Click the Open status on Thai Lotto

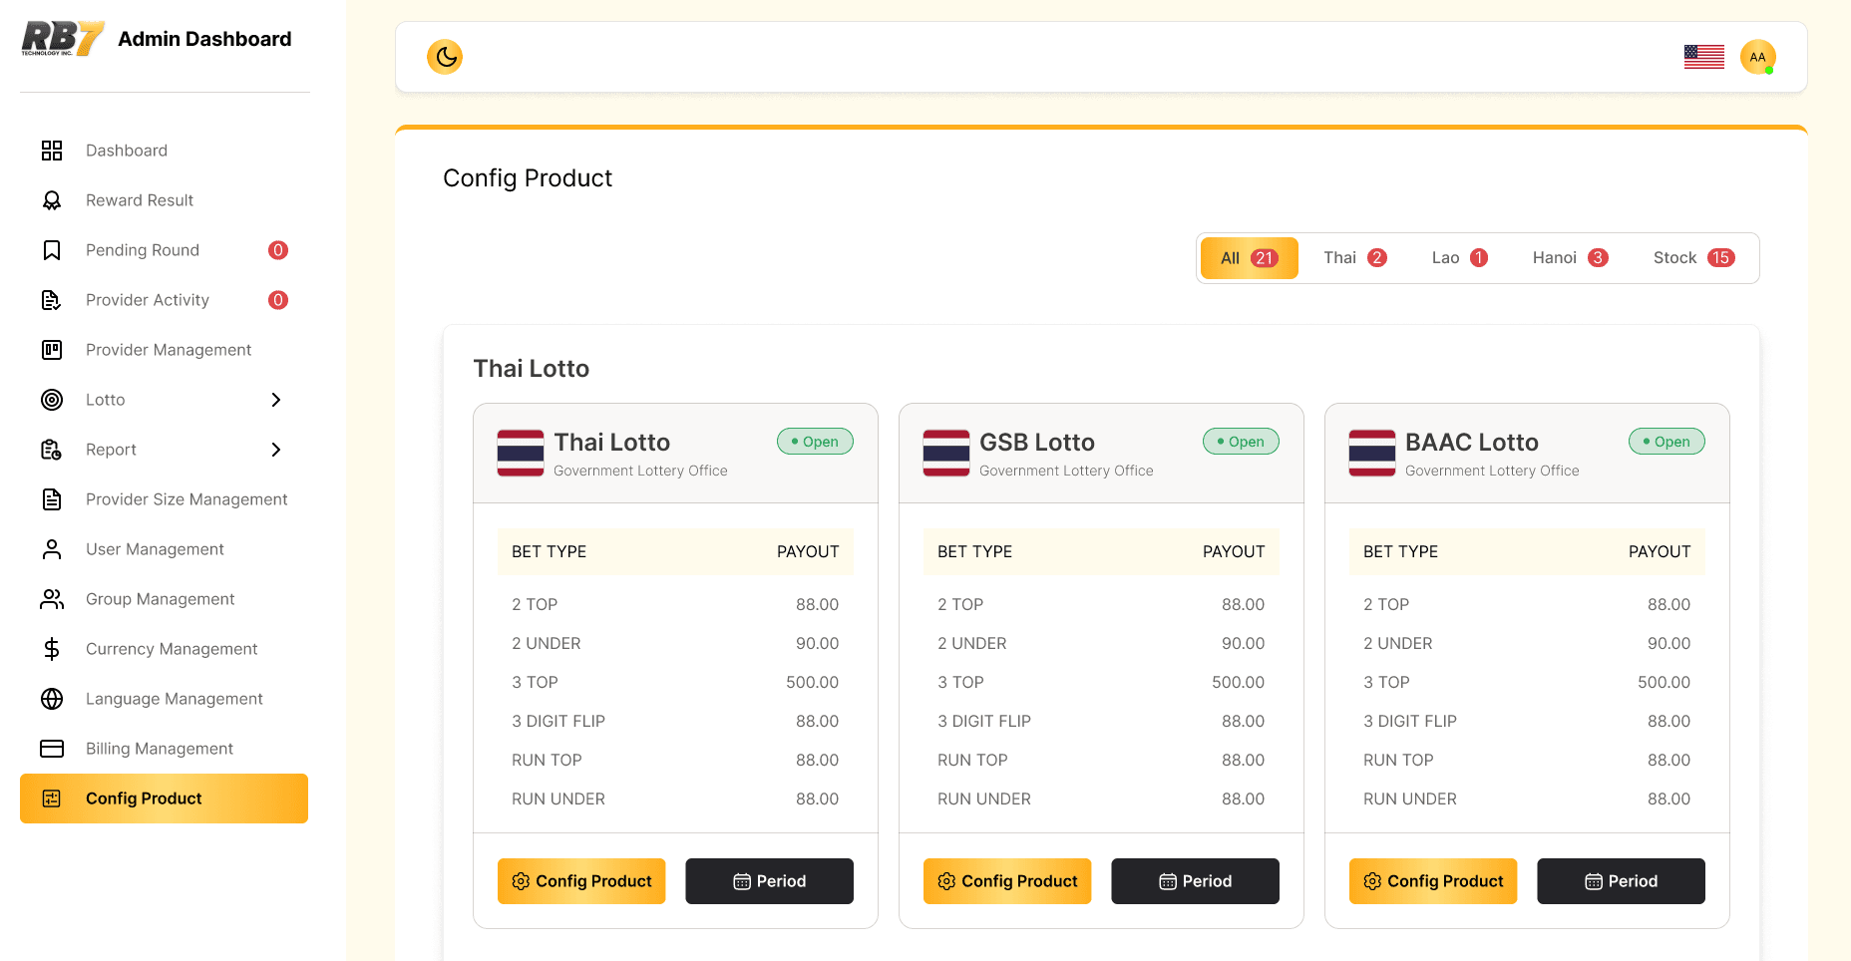(815, 442)
